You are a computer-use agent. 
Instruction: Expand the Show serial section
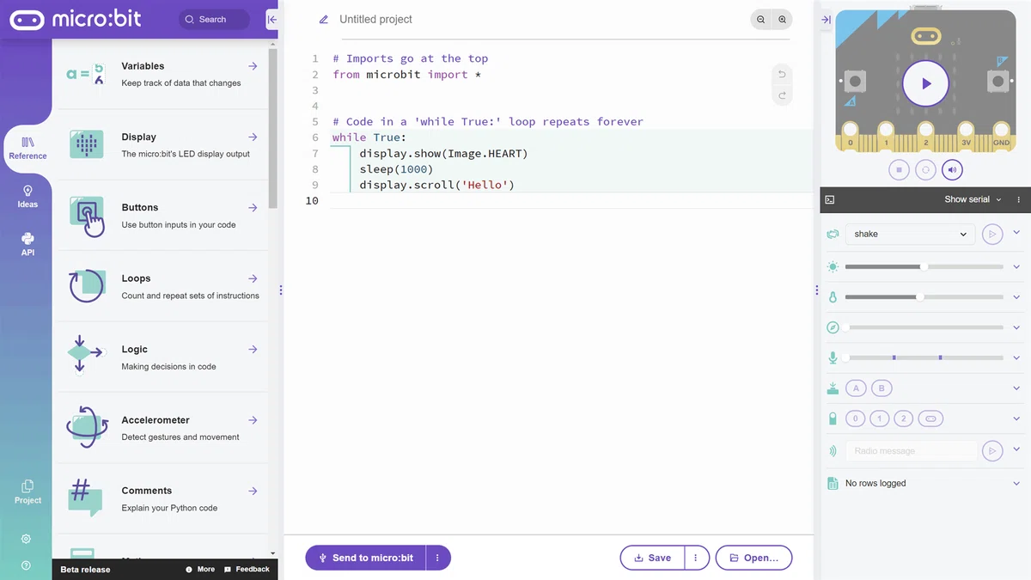pyautogui.click(x=973, y=199)
